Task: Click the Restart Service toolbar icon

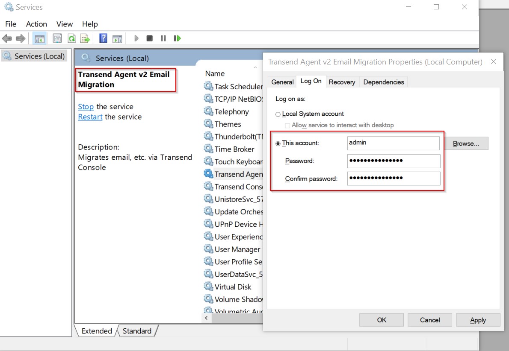Action: (177, 38)
